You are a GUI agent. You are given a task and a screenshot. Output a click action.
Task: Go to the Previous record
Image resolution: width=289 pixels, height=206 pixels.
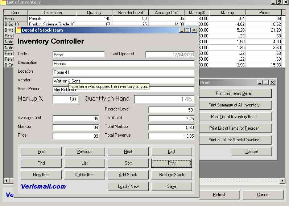coord(84,152)
